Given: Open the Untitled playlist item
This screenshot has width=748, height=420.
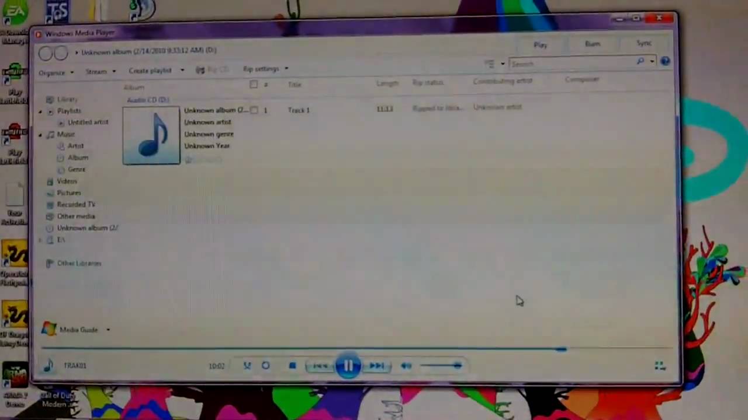Looking at the screenshot, I should click(x=88, y=123).
